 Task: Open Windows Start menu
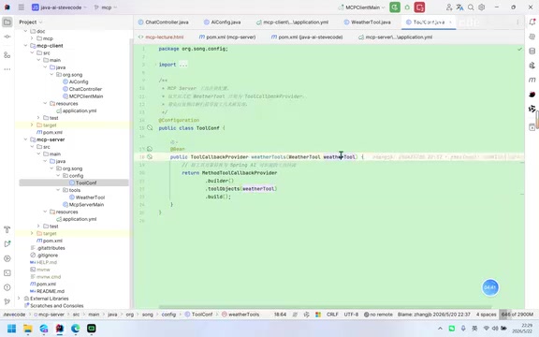tap(11, 329)
